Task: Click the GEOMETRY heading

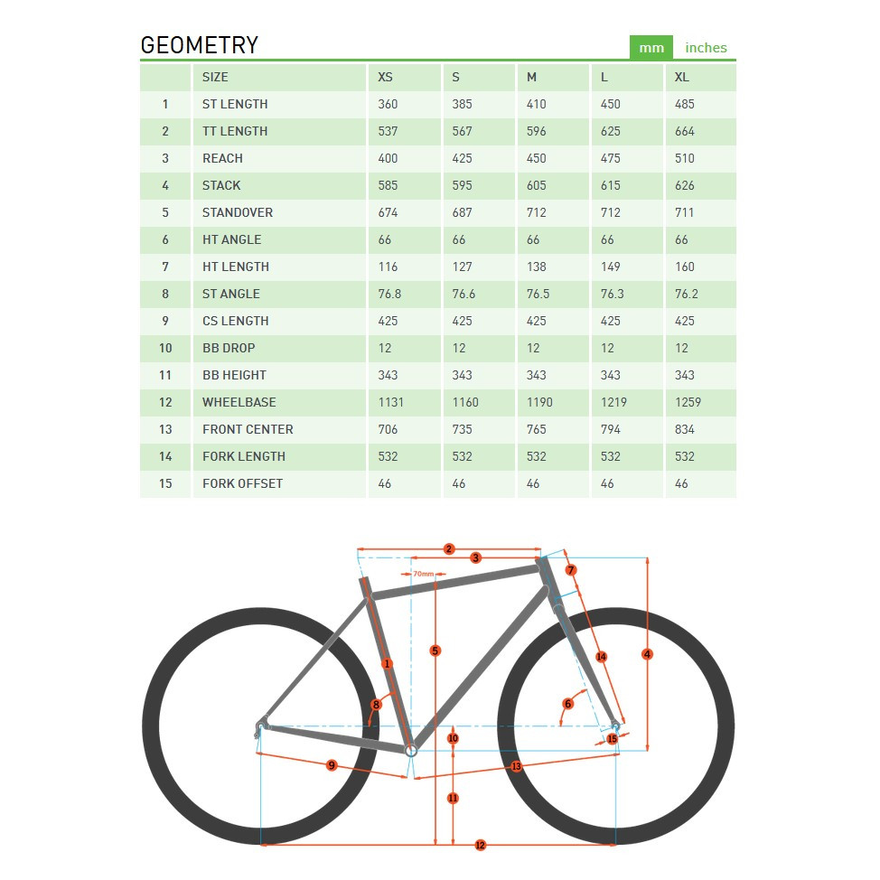Action: click(200, 45)
